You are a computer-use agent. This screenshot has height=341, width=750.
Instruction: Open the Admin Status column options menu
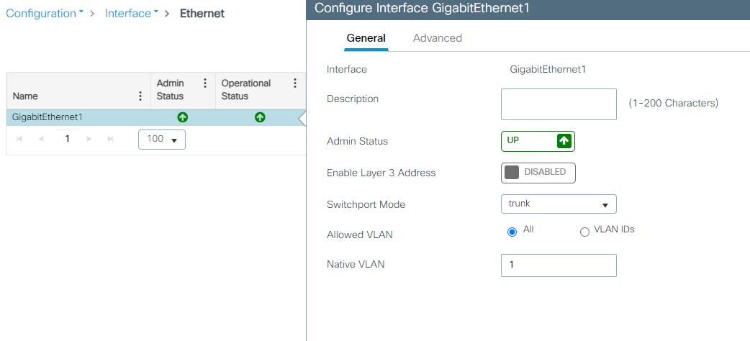point(205,83)
